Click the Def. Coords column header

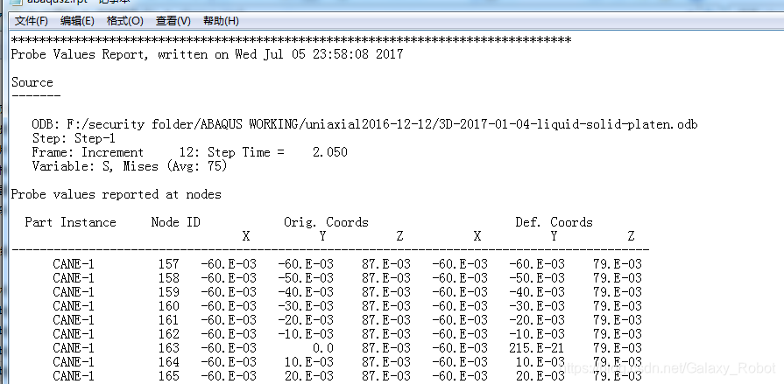554,222
